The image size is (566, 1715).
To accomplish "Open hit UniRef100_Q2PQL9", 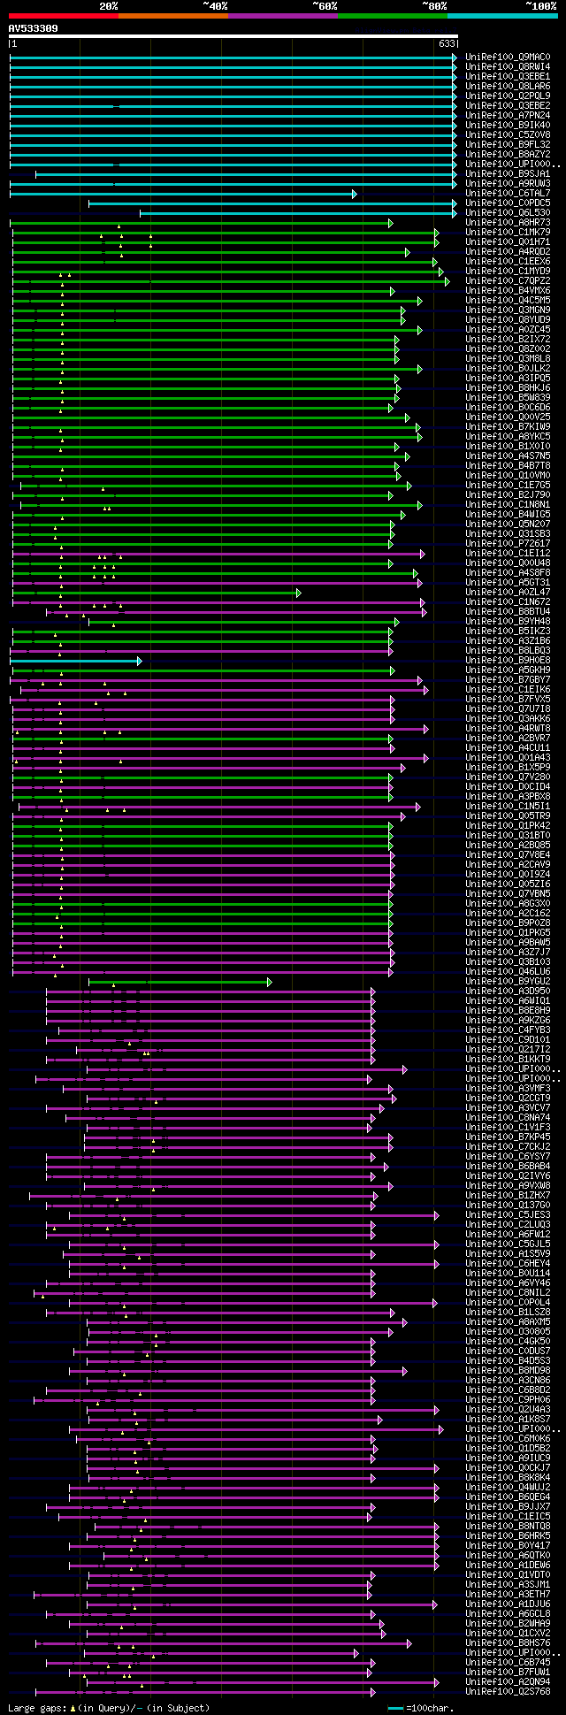I will 508,96.
